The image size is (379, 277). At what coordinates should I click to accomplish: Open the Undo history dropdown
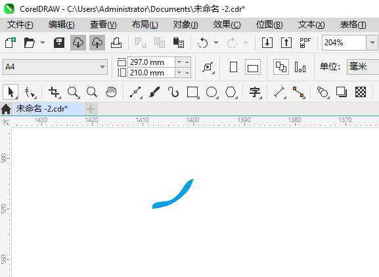(x=216, y=43)
